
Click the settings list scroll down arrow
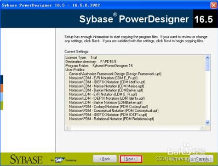[x=207, y=122]
